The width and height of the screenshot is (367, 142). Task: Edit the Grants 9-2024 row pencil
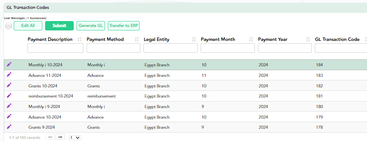(x=9, y=127)
